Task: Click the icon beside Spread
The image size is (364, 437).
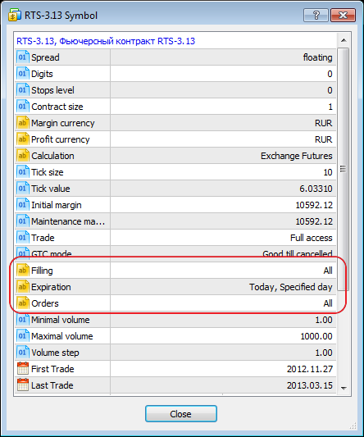Action: coord(23,57)
